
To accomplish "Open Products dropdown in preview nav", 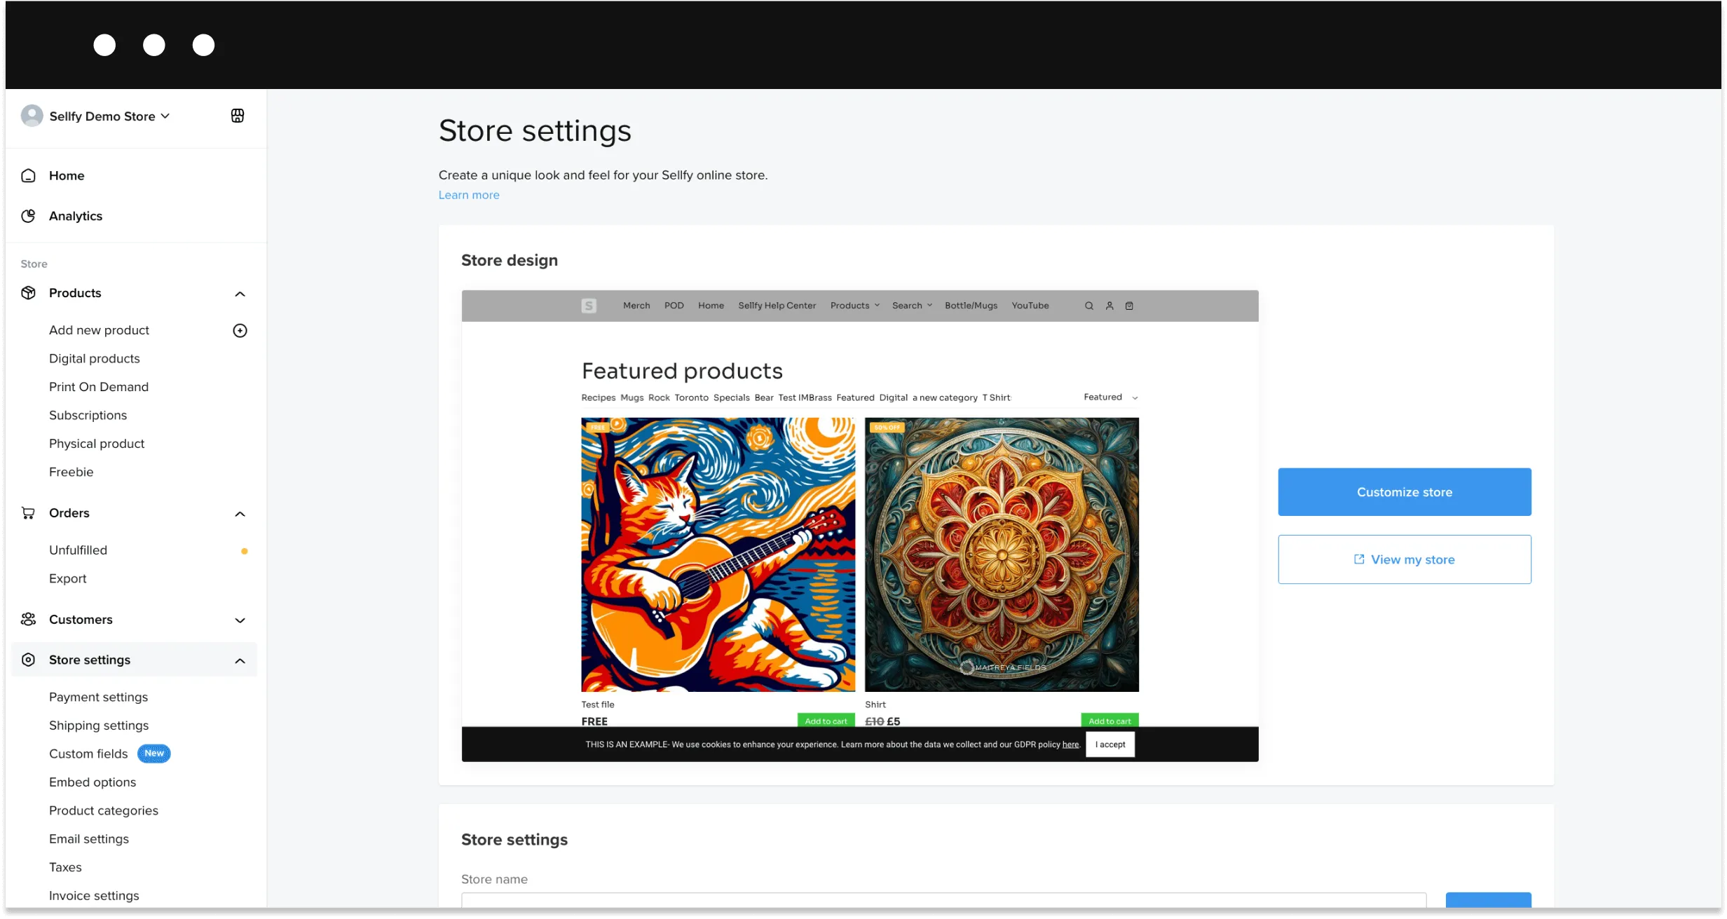I will tap(854, 306).
